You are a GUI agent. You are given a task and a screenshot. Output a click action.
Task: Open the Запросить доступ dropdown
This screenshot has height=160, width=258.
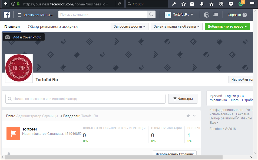click(x=129, y=27)
